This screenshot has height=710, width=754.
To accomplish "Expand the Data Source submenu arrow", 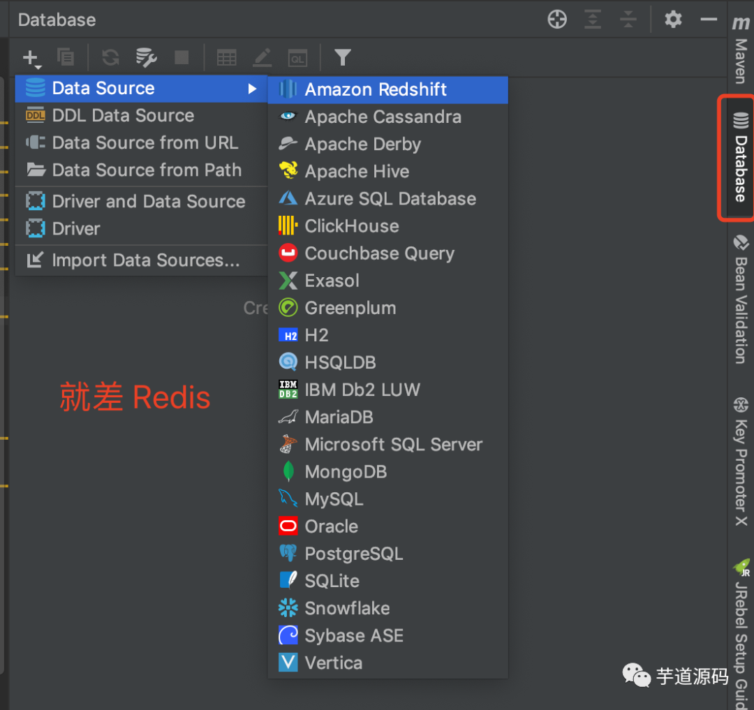I will coord(252,89).
